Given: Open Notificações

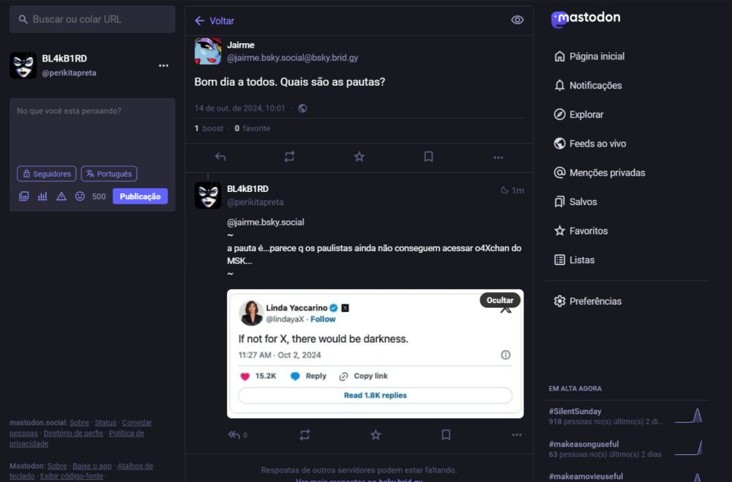Looking at the screenshot, I should pyautogui.click(x=588, y=86).
